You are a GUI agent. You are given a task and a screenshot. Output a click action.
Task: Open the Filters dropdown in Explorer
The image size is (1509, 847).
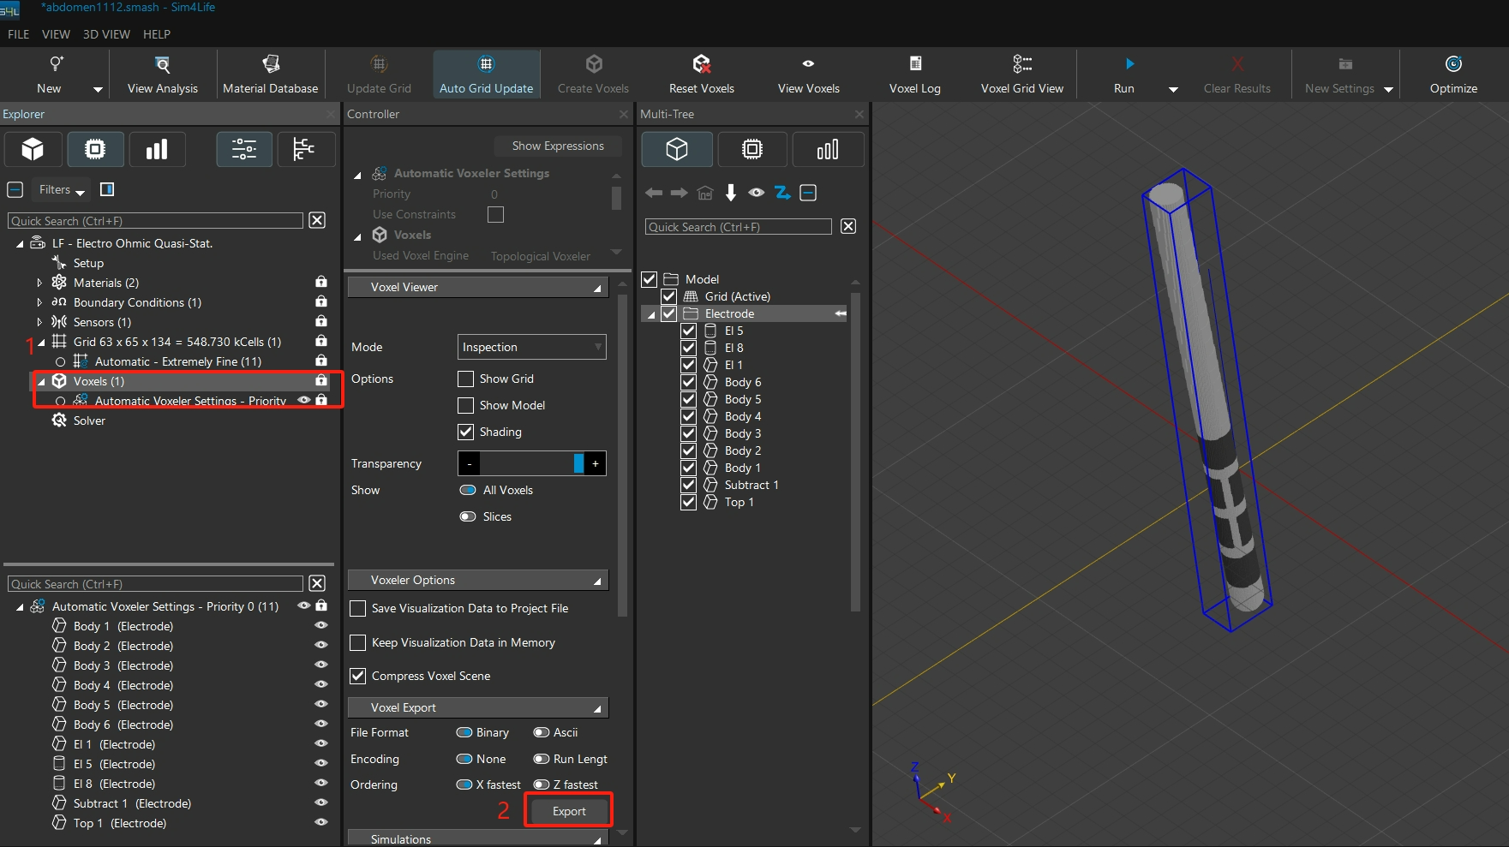click(x=62, y=190)
